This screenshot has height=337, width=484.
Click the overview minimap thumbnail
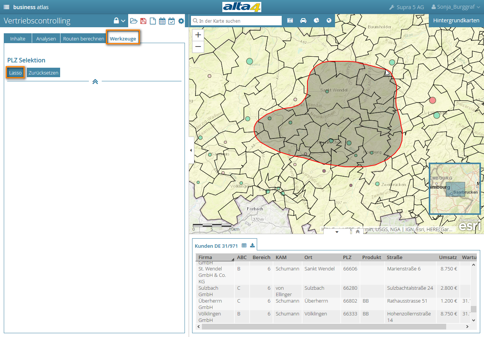(x=455, y=188)
